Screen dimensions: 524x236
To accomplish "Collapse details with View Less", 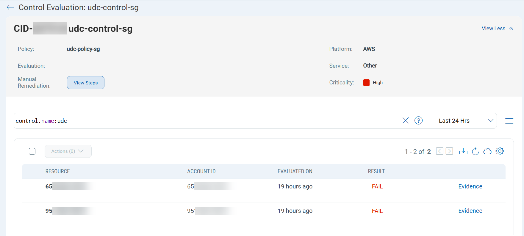I will pos(498,29).
